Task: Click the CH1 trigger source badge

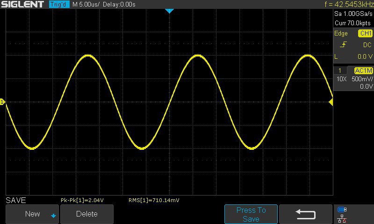Action: 366,33
